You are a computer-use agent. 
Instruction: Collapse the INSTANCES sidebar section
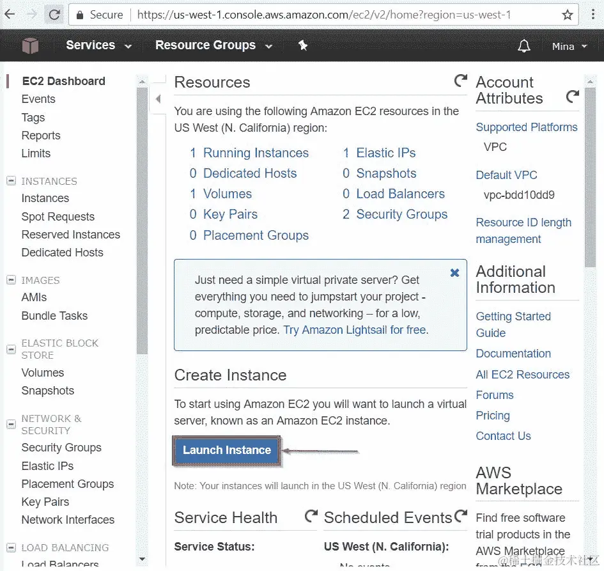[x=11, y=181]
